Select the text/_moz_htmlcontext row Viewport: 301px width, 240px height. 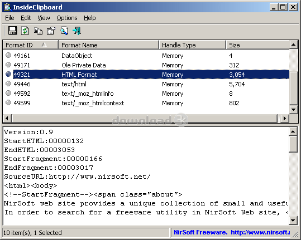146,103
